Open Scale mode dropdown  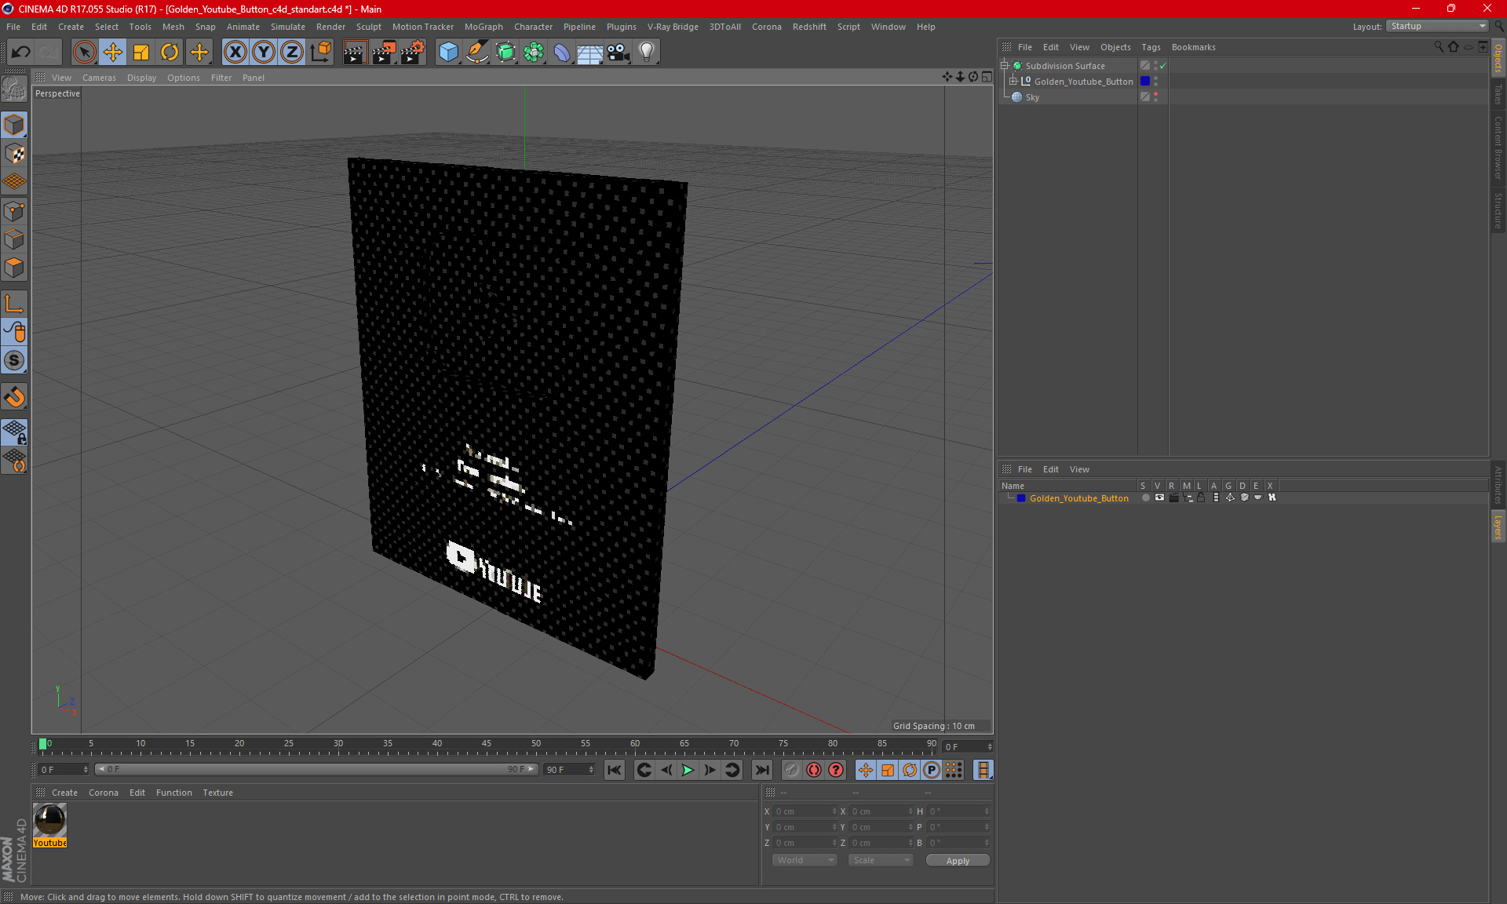(881, 860)
